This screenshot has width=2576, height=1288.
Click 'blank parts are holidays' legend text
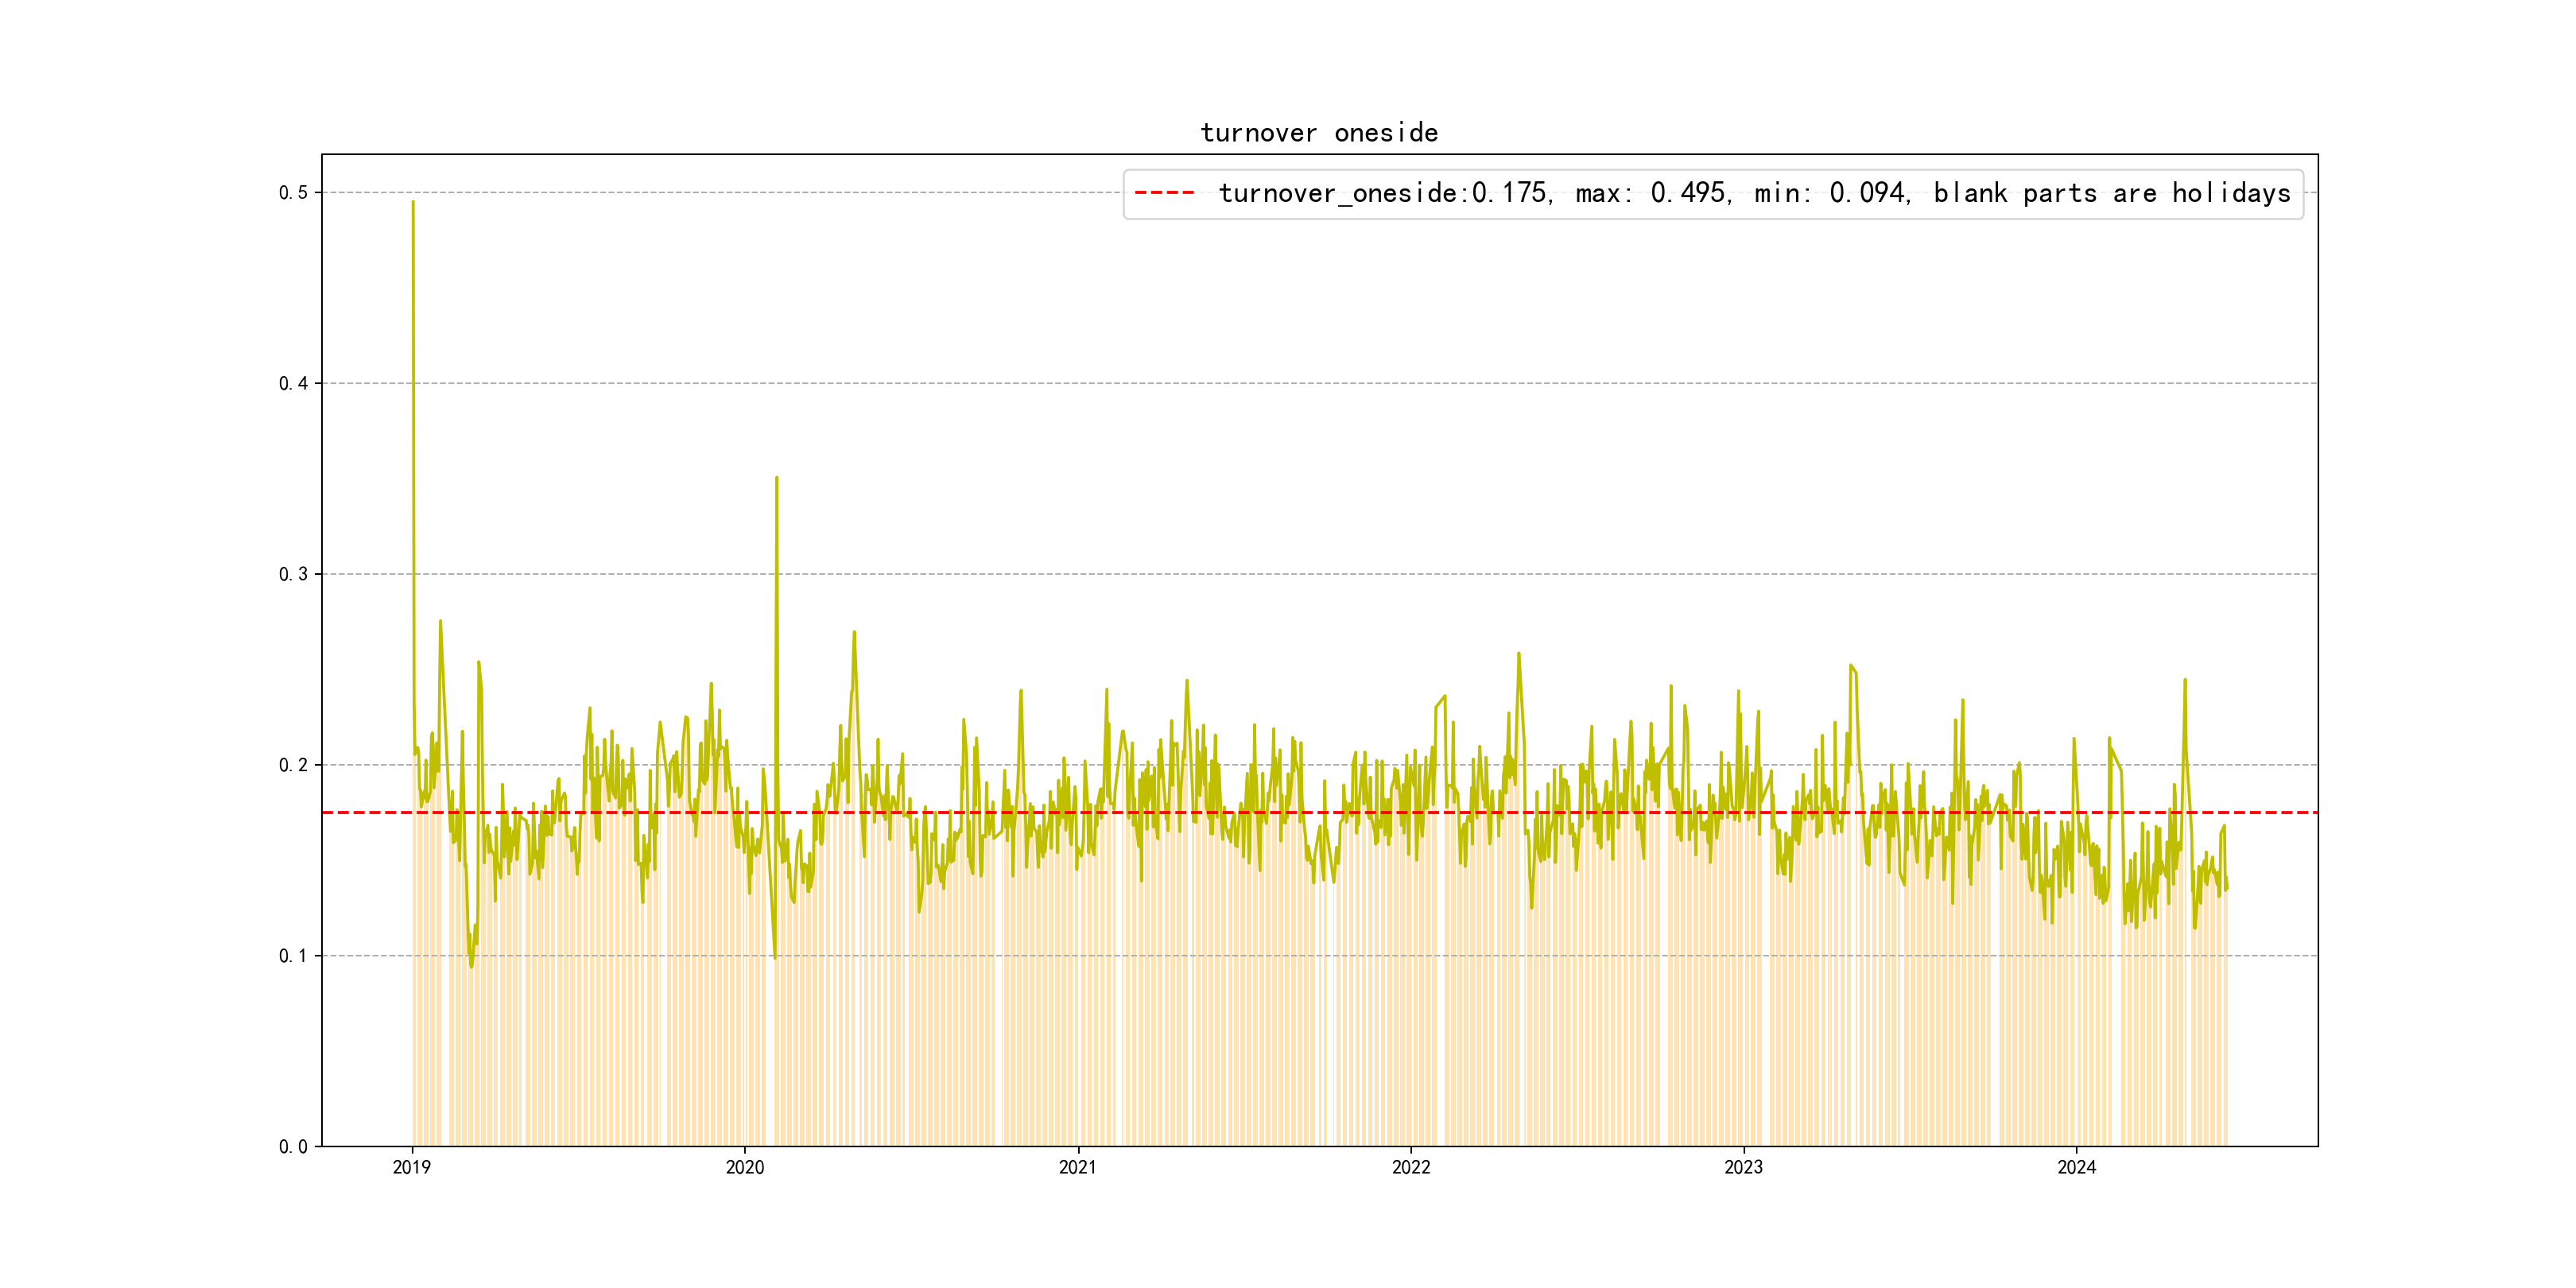(x=2111, y=193)
